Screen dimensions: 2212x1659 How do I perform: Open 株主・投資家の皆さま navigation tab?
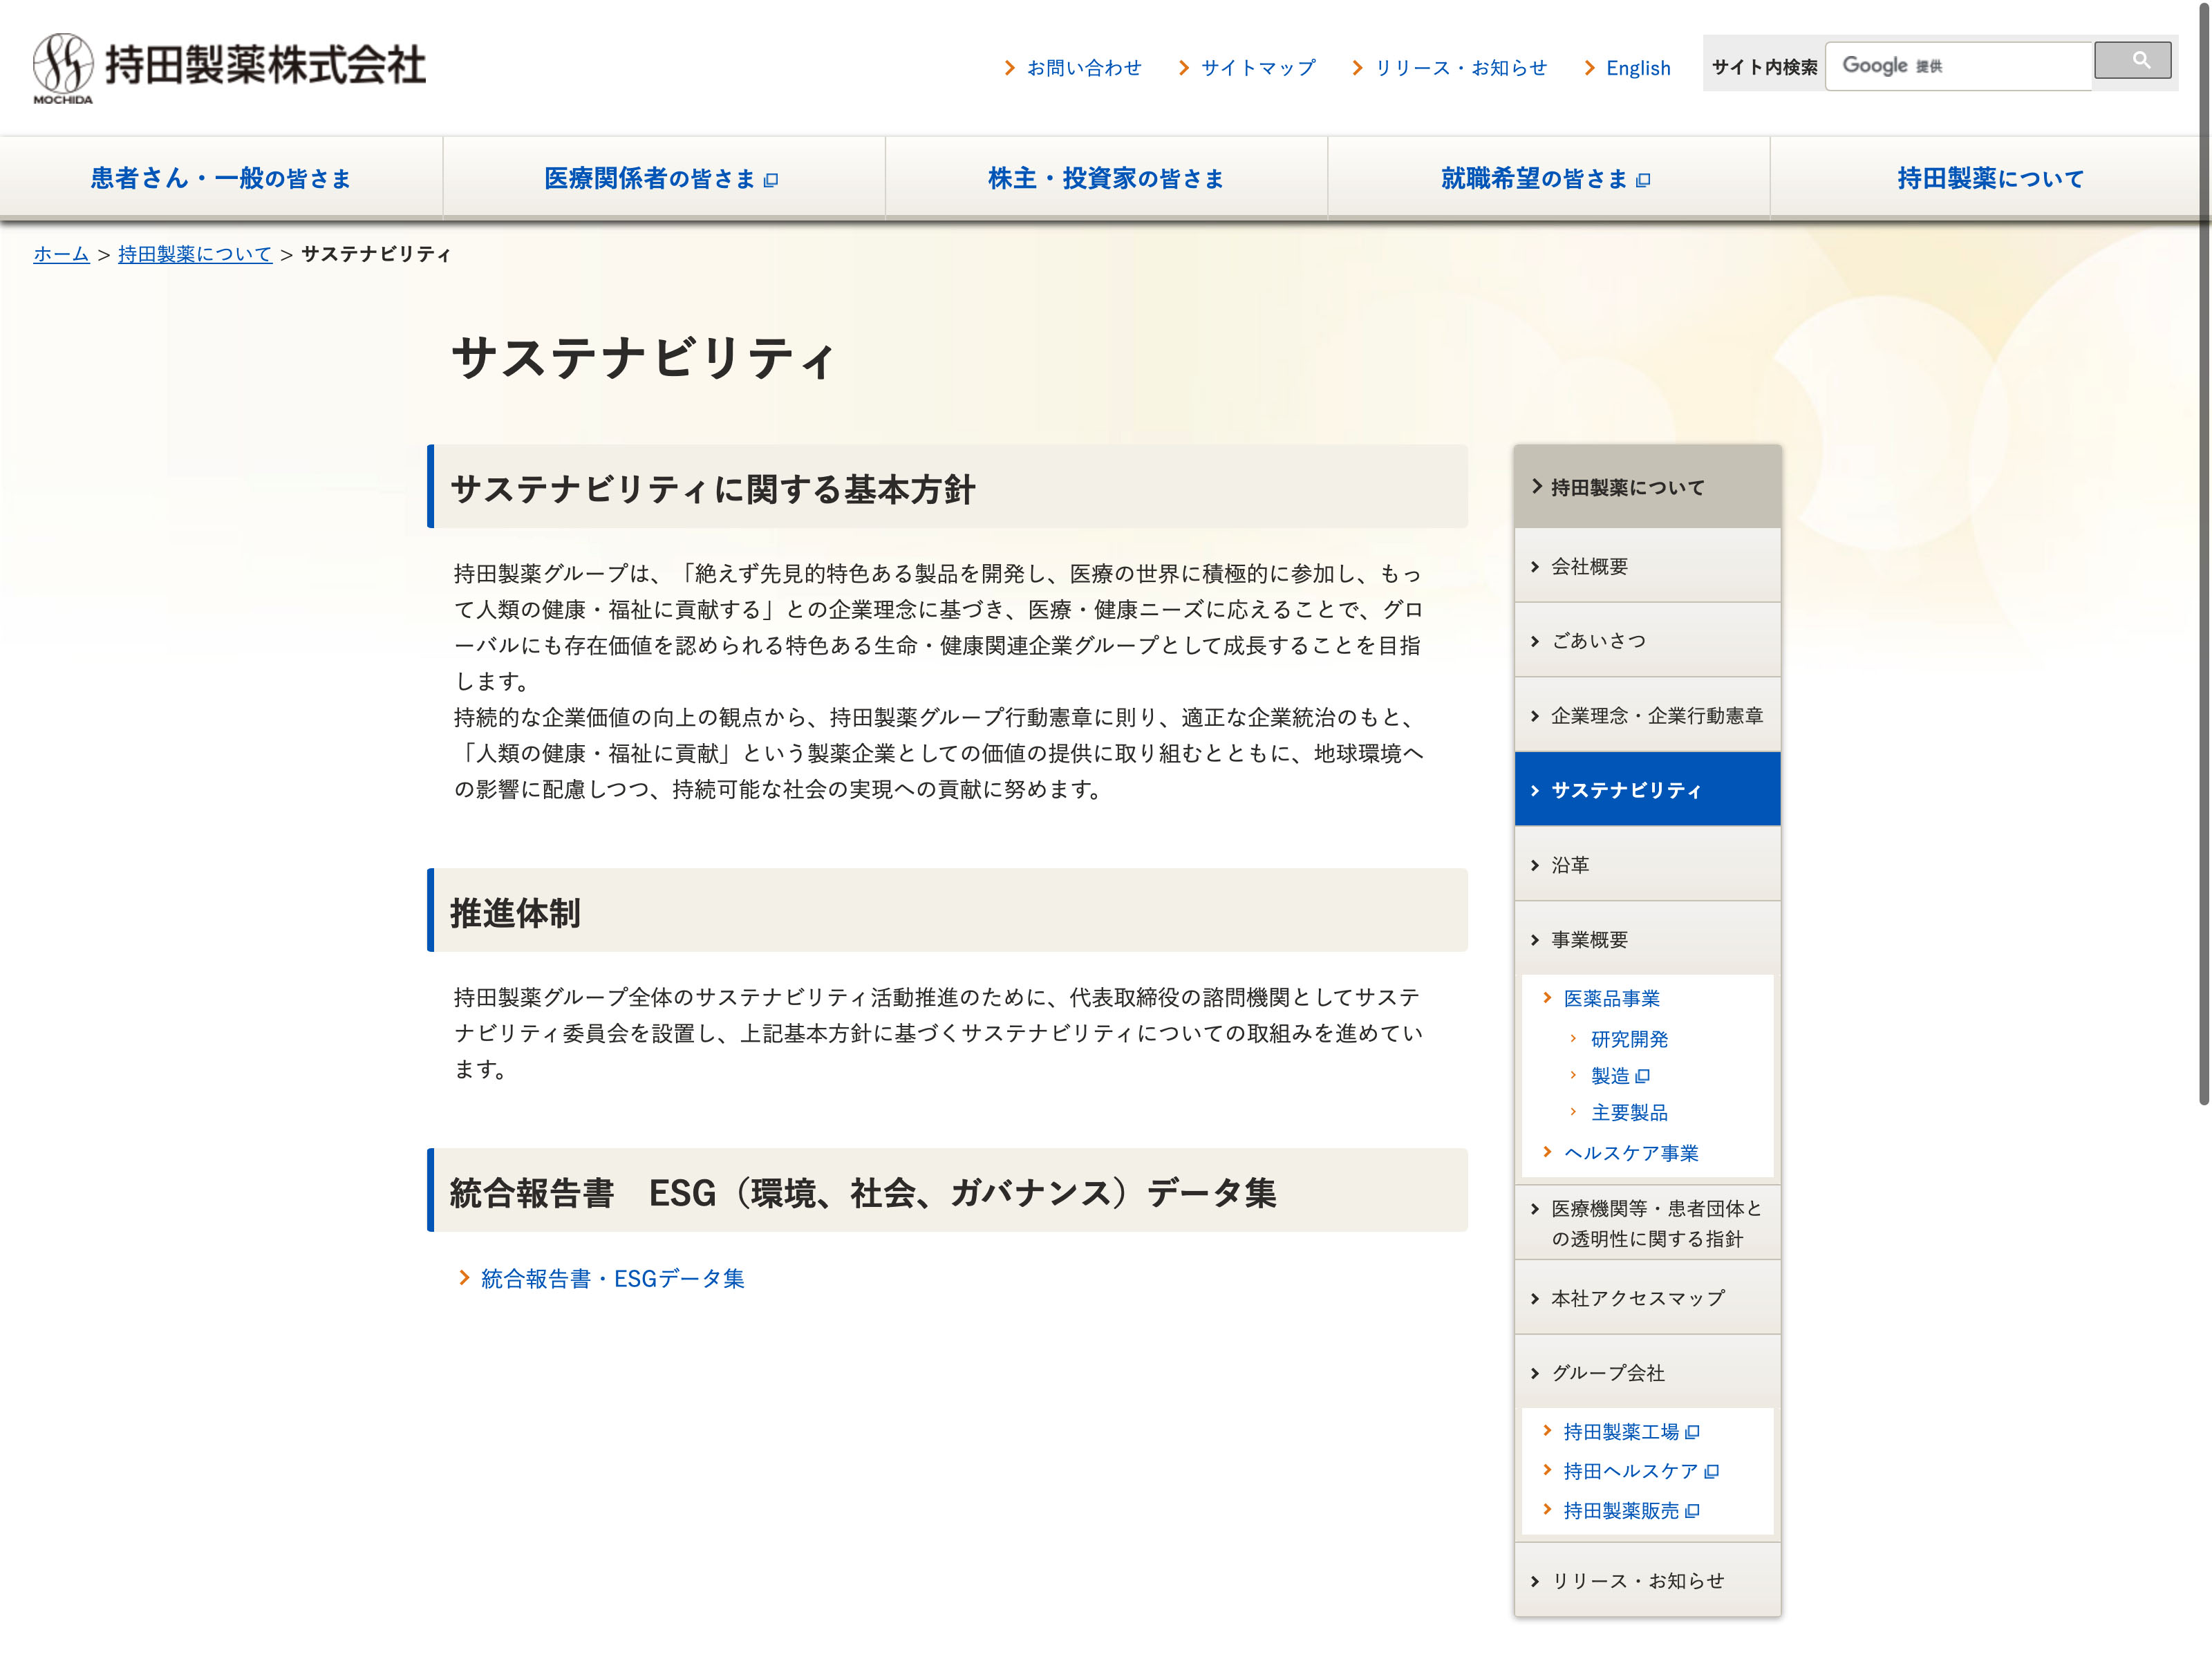click(1106, 178)
